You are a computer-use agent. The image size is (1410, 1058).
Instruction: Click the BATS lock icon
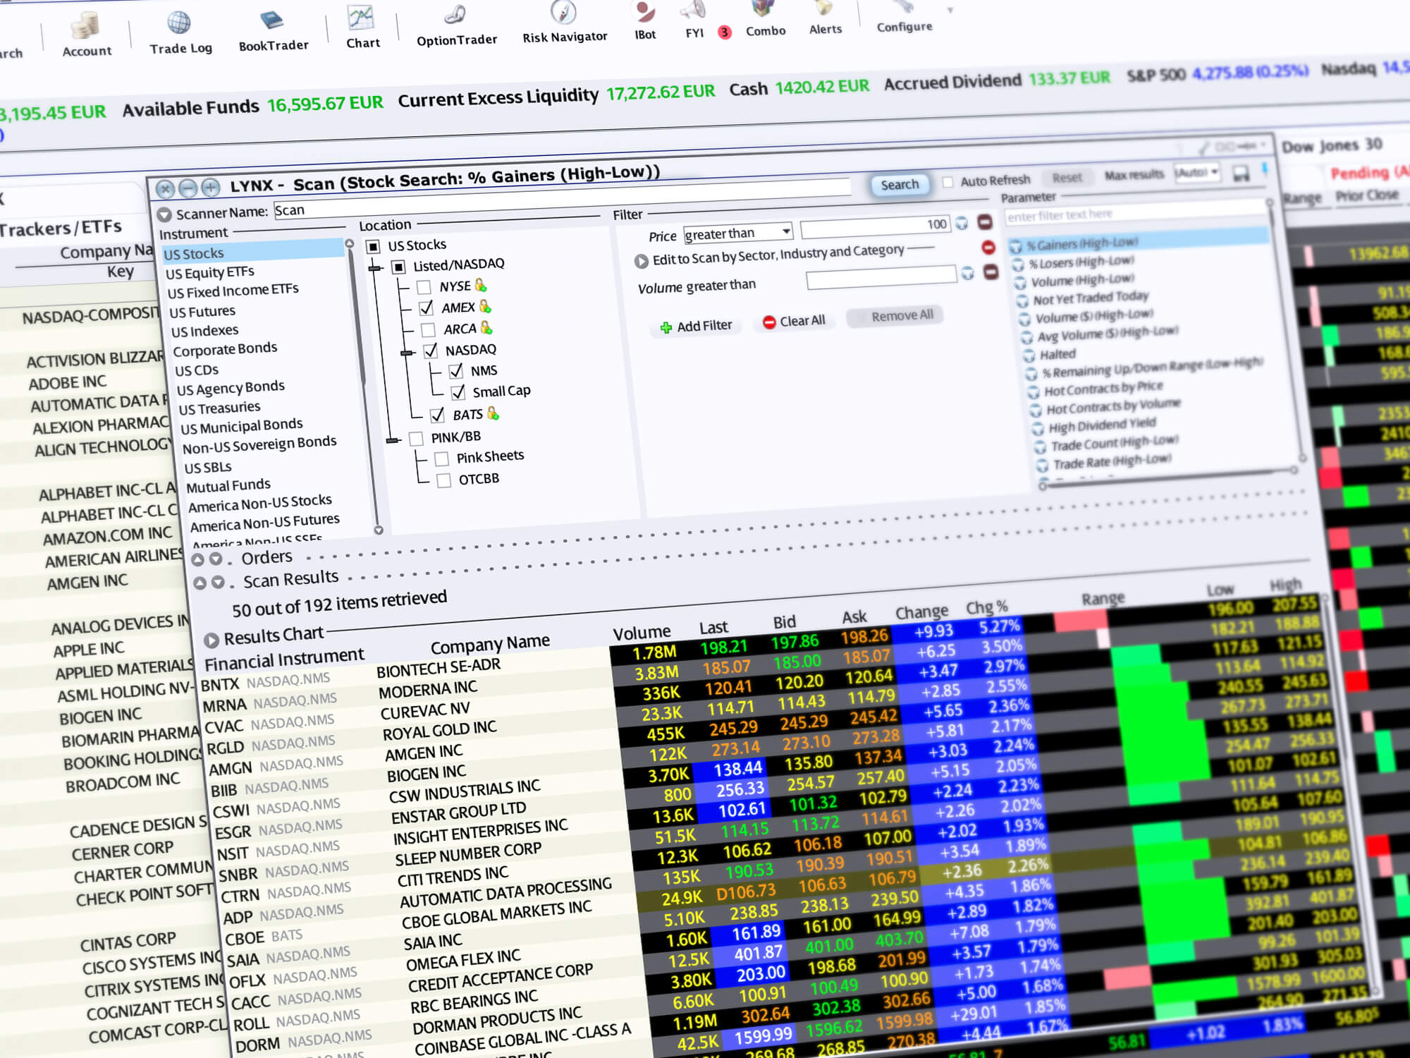[x=493, y=413]
